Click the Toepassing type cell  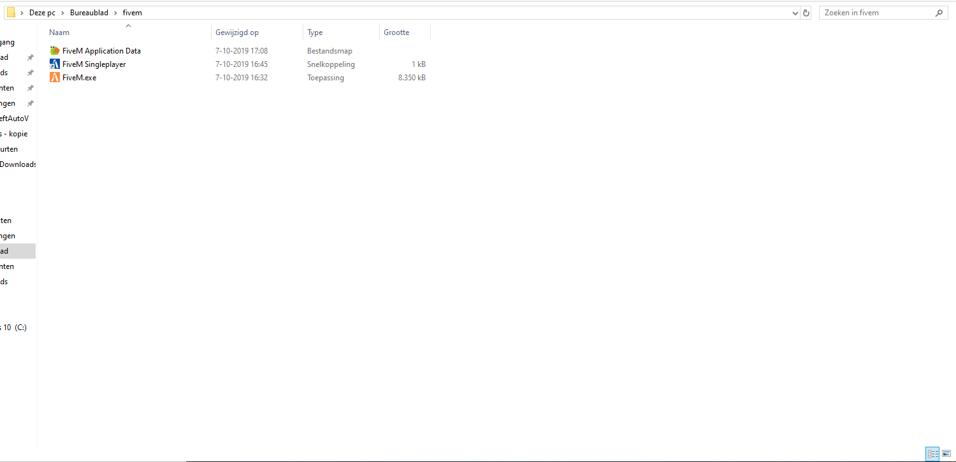tap(326, 78)
